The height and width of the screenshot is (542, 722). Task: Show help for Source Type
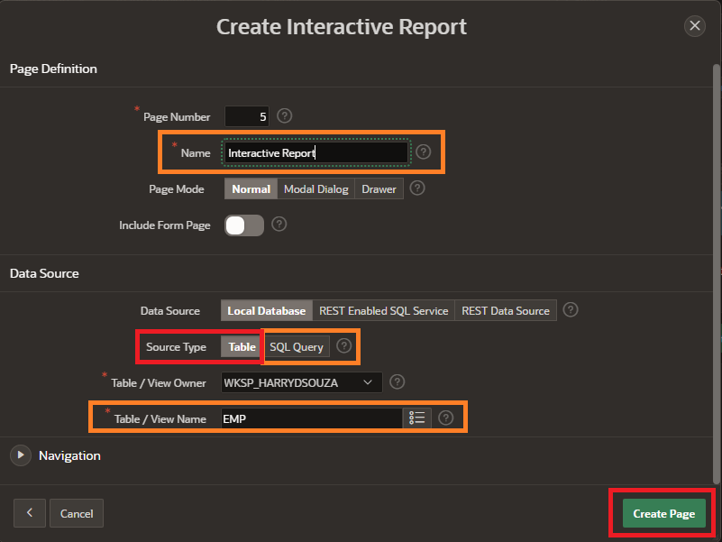(x=343, y=346)
